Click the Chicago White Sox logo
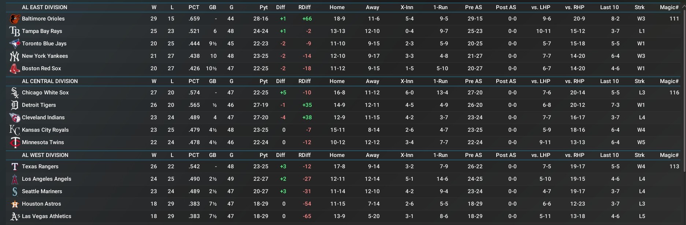The width and height of the screenshot is (686, 225). click(x=15, y=93)
